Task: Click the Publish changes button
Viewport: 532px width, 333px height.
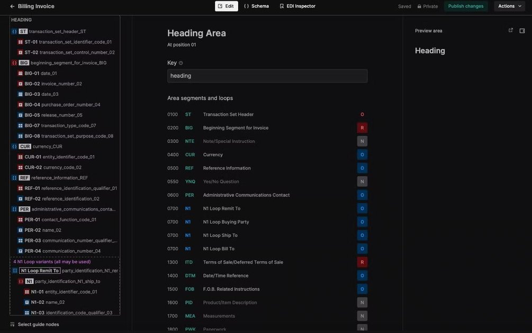Action: click(x=466, y=5)
